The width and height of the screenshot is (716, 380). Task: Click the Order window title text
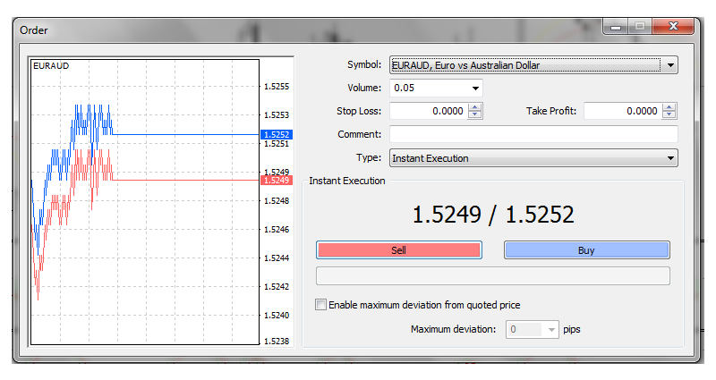coord(34,30)
